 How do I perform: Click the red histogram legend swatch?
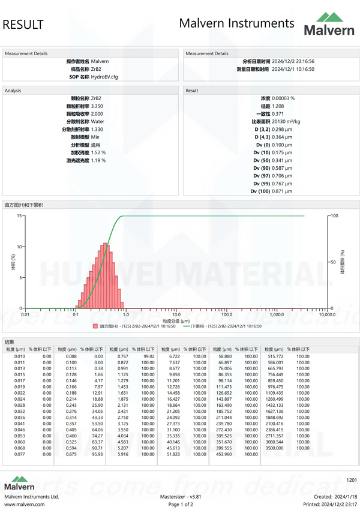(95, 326)
